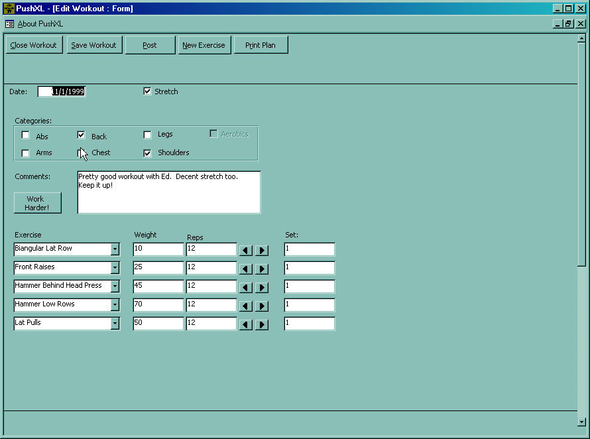Image resolution: width=590 pixels, height=439 pixels.
Task: Click the vertical scrollbar up arrow
Action: [x=581, y=38]
